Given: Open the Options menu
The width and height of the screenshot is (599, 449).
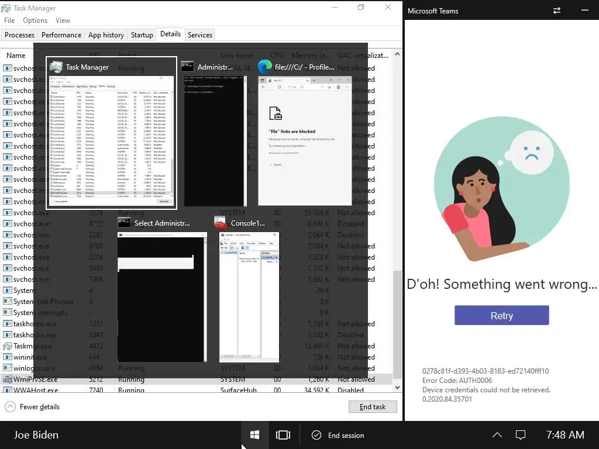Looking at the screenshot, I should pos(35,20).
